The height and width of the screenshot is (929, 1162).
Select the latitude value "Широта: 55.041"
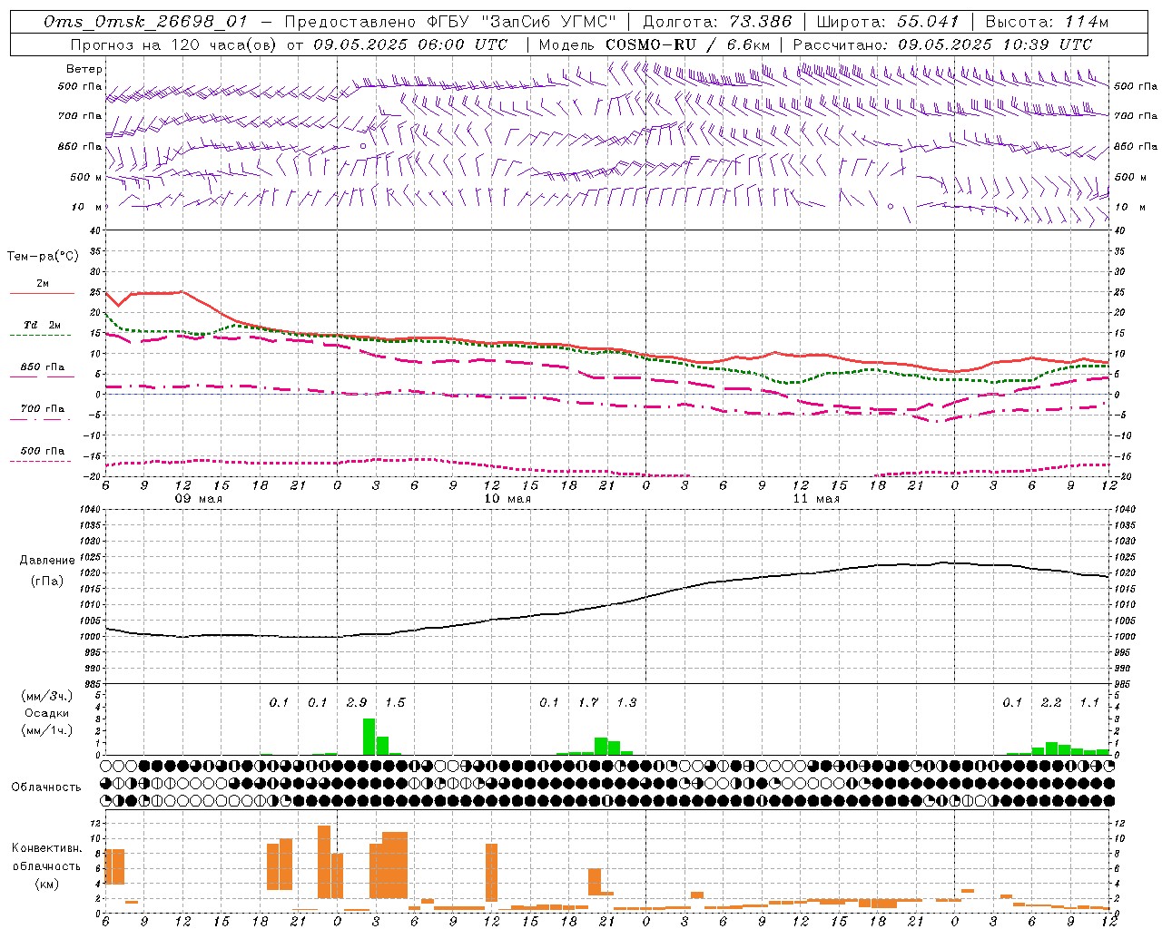[888, 22]
